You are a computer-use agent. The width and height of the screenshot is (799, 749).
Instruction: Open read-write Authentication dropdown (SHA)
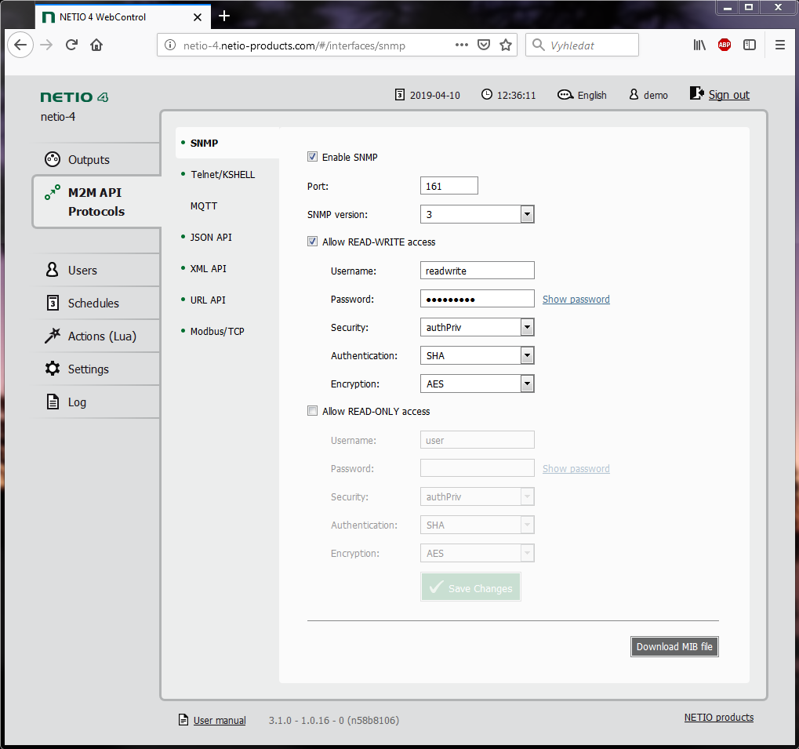pyautogui.click(x=477, y=355)
